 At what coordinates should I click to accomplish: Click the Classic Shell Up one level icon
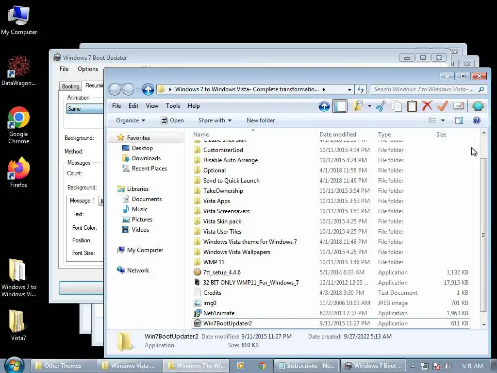tap(324, 106)
